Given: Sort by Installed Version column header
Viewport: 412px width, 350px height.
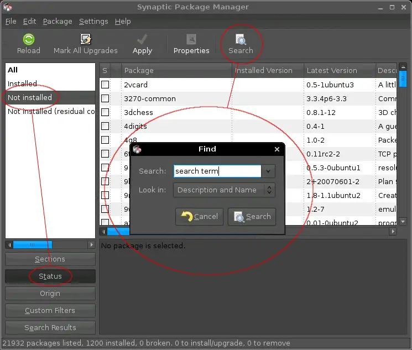Looking at the screenshot, I should click(x=268, y=70).
